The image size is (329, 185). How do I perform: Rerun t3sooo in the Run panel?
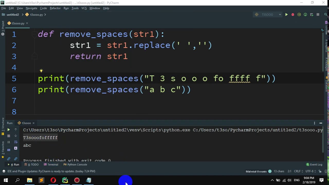(8, 130)
